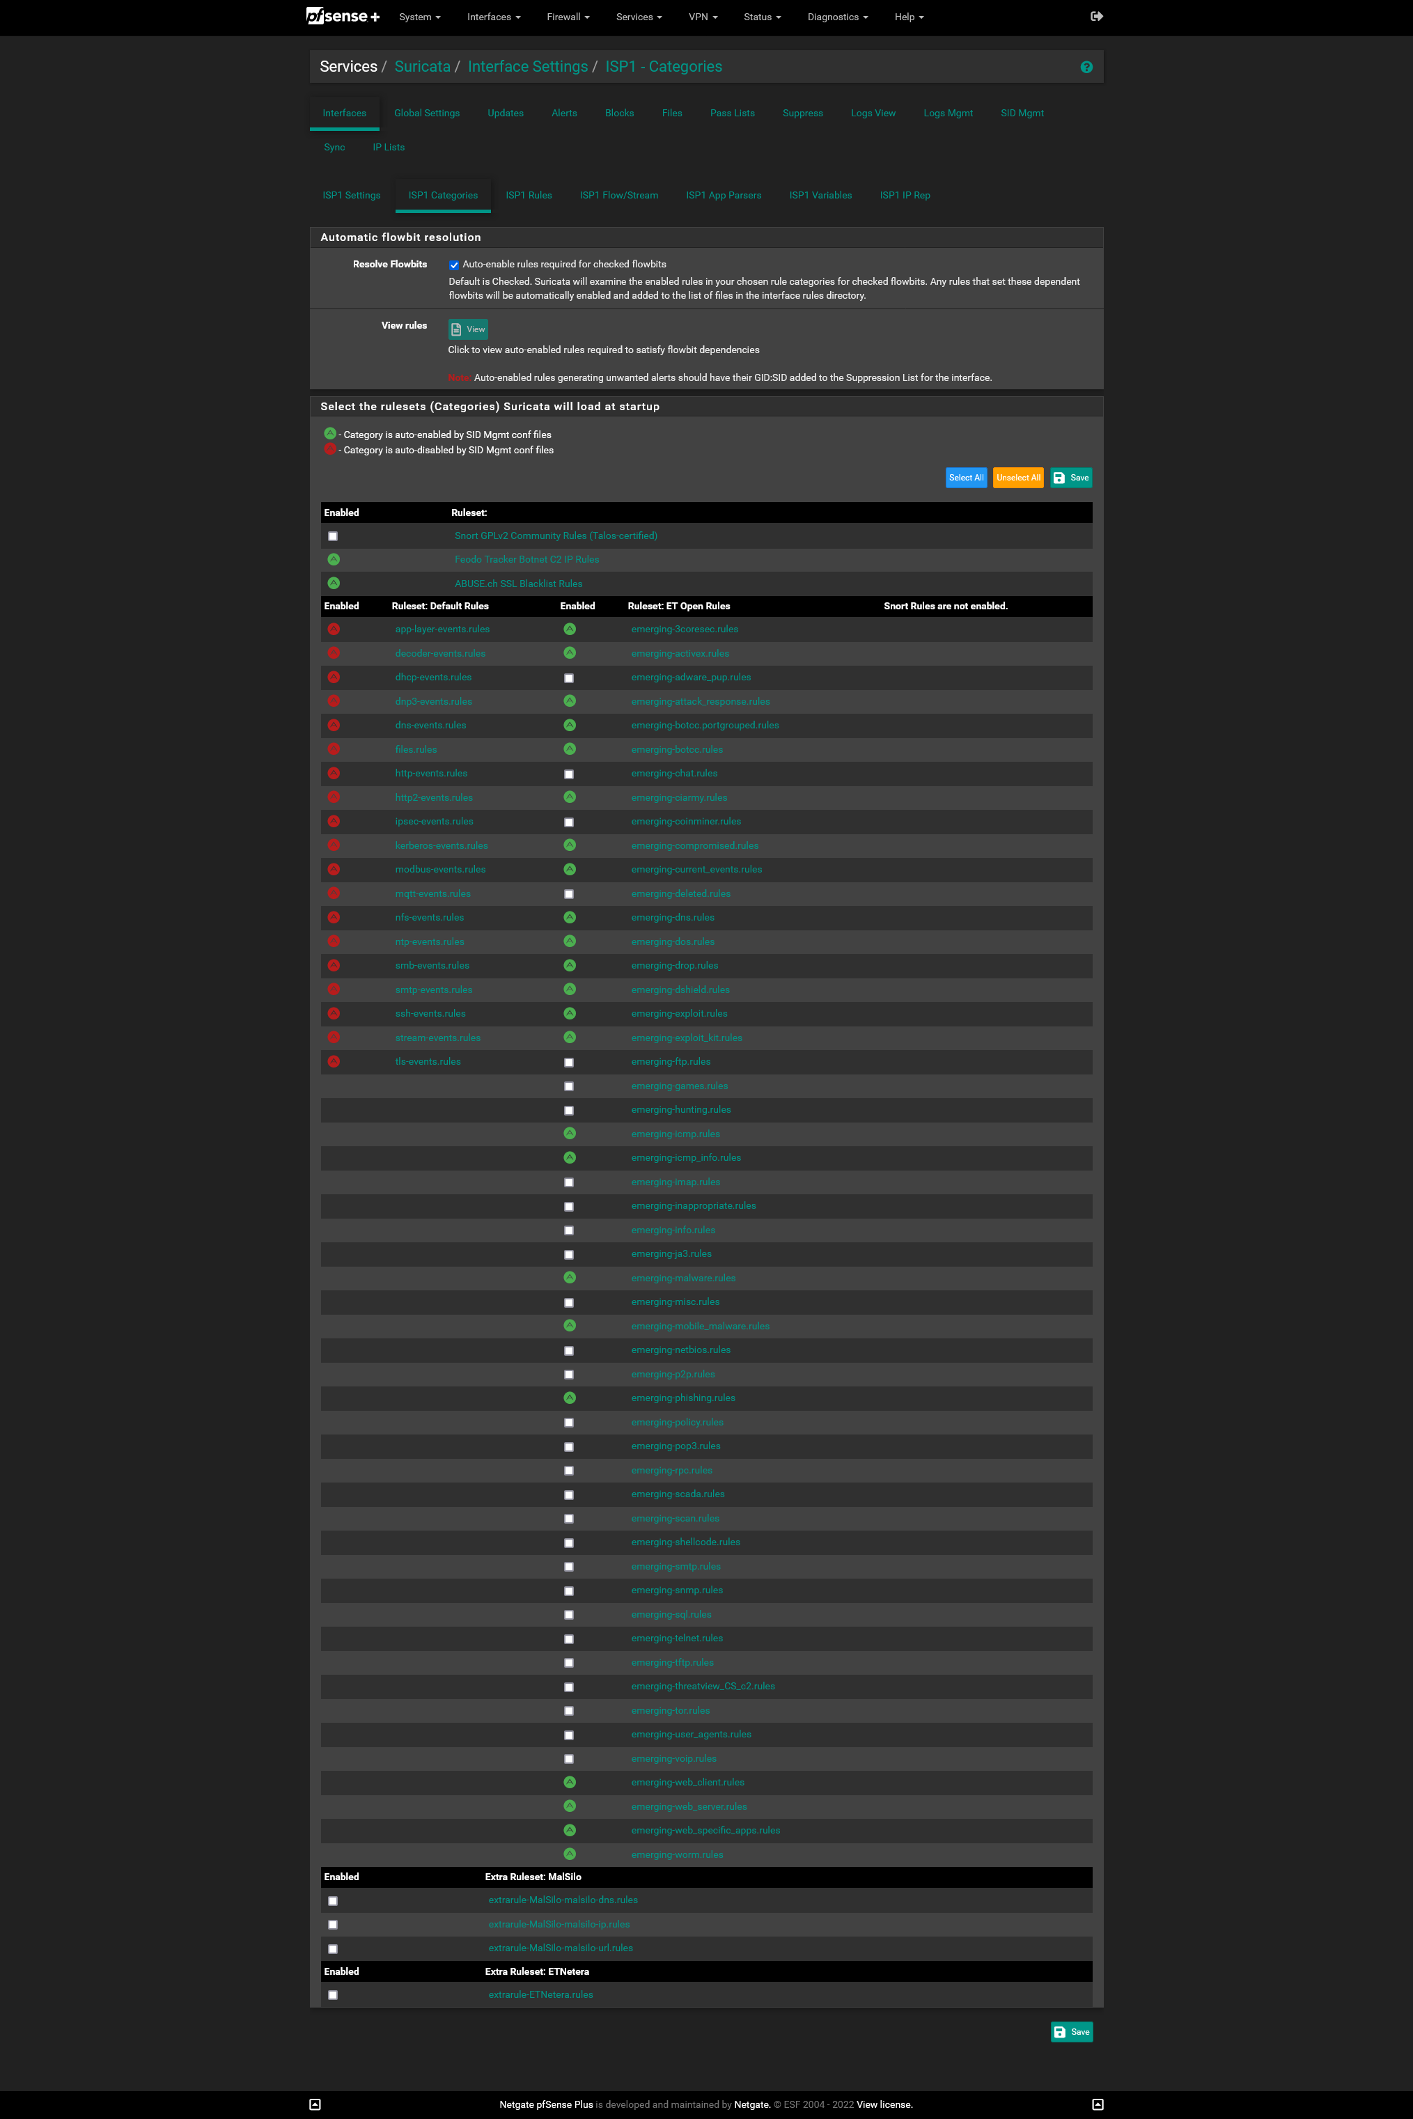Open the Help dropdown menu
The image size is (1413, 2119).
point(910,17)
